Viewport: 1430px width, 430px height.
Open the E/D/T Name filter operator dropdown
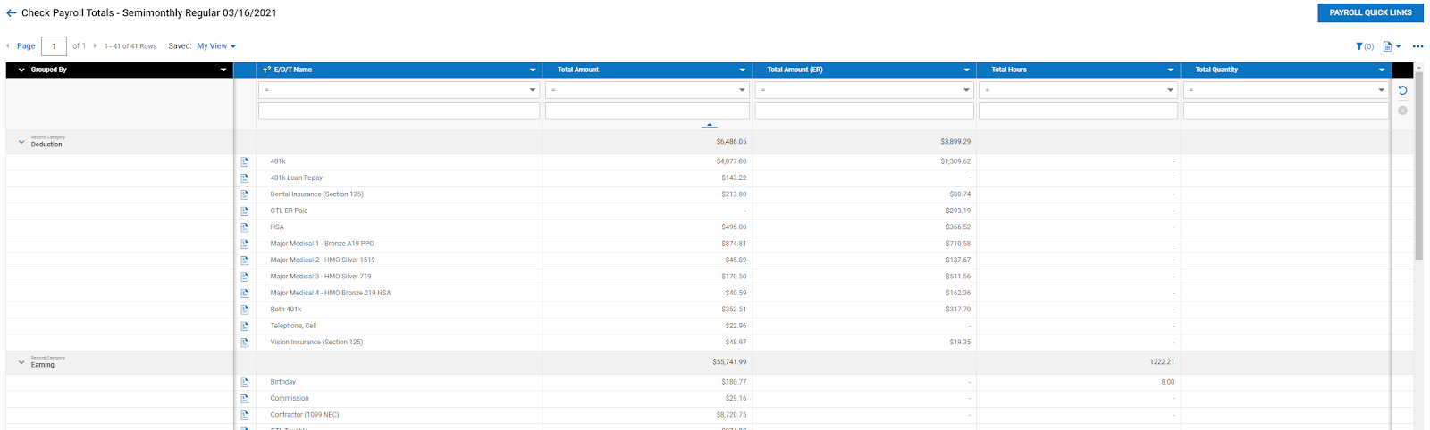click(399, 90)
